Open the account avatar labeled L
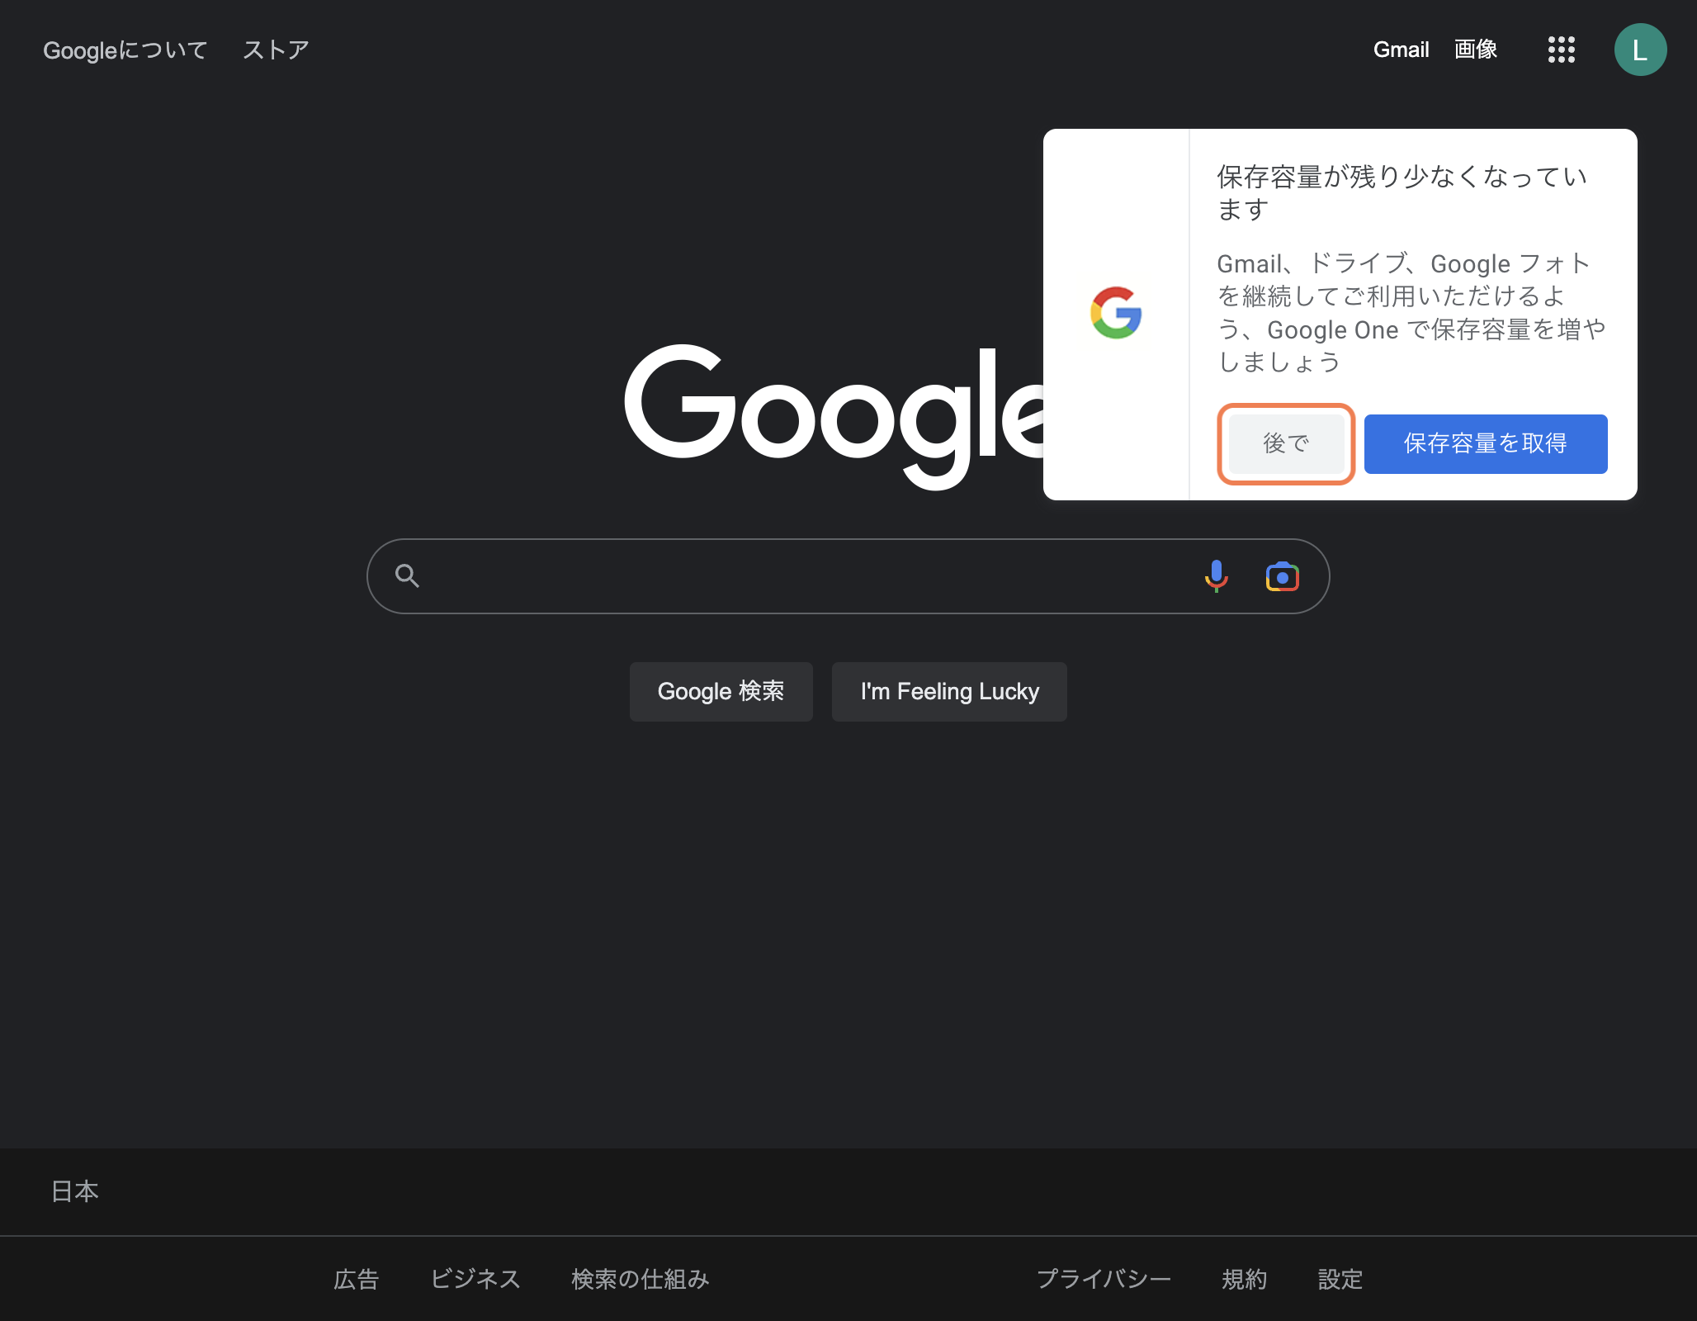1697x1321 pixels. (x=1640, y=50)
